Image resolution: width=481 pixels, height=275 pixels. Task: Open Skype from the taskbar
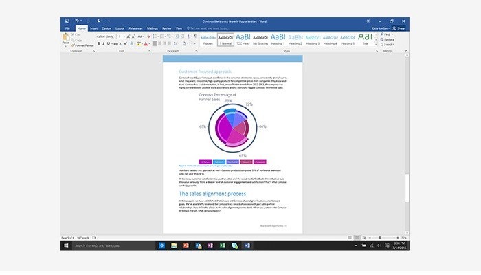[x=235, y=245]
